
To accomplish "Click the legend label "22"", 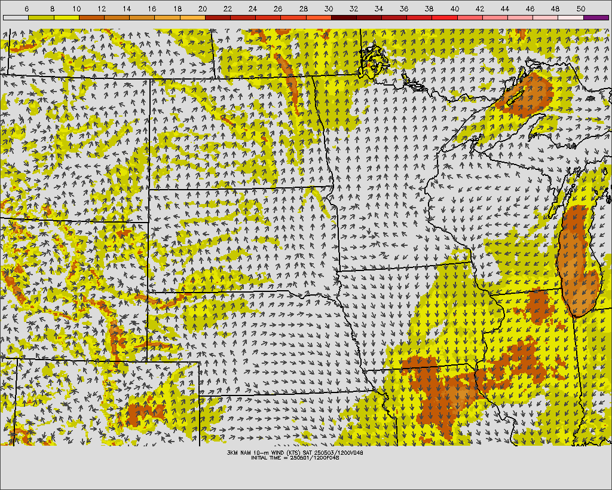I will click(x=228, y=8).
